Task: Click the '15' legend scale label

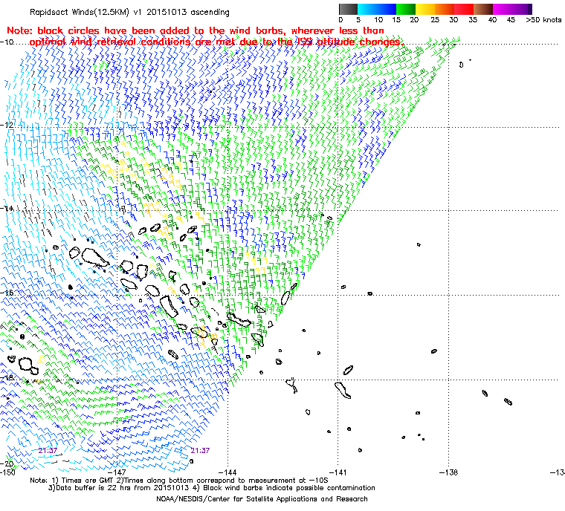Action: pos(396,20)
